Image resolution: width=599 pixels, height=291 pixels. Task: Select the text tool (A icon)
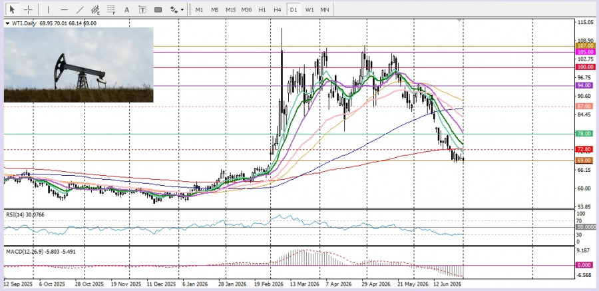pyautogui.click(x=127, y=9)
